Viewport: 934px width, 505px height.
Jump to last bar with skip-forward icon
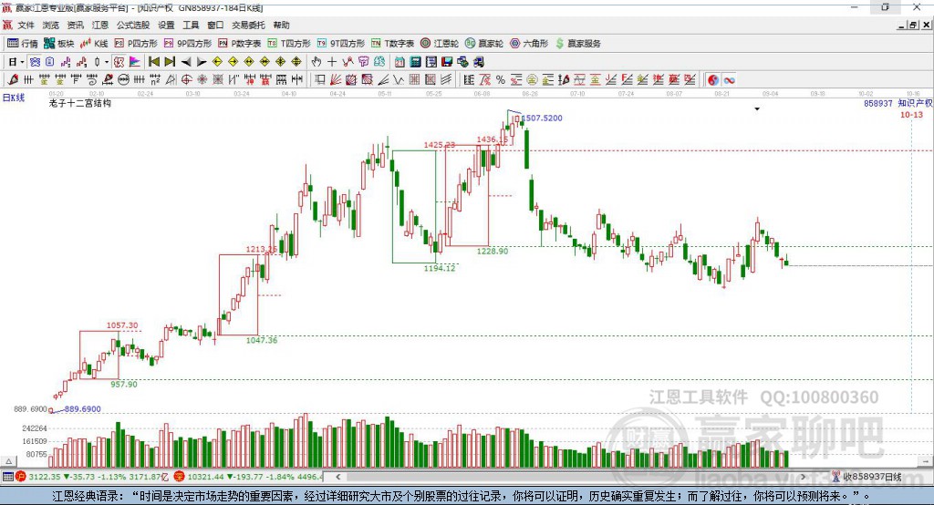coord(170,62)
